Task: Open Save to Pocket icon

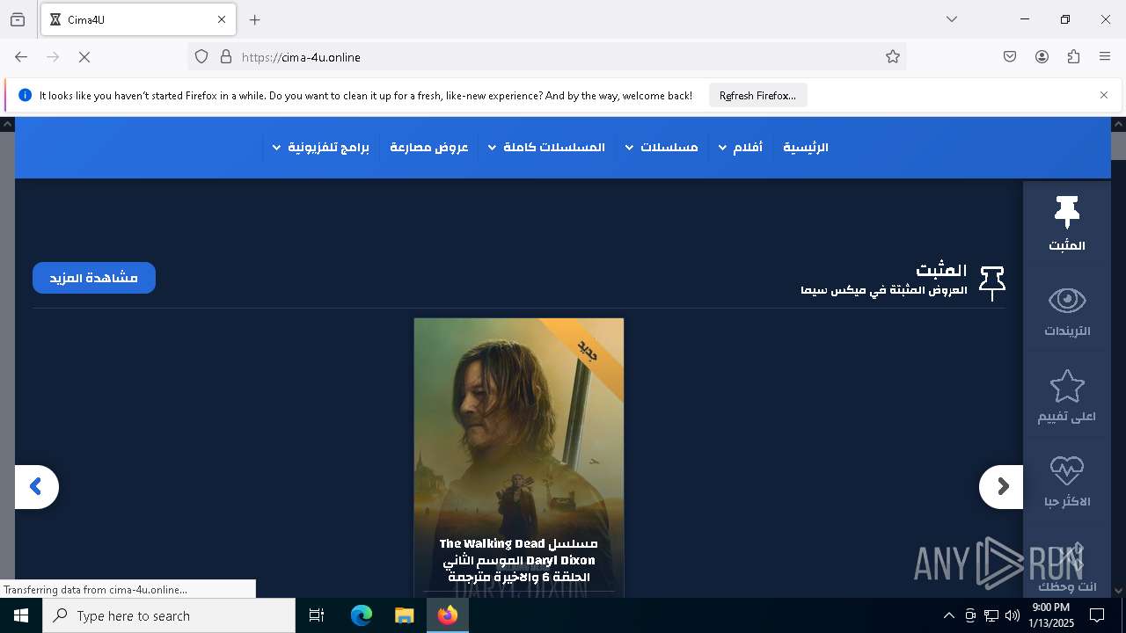Action: point(1010,57)
